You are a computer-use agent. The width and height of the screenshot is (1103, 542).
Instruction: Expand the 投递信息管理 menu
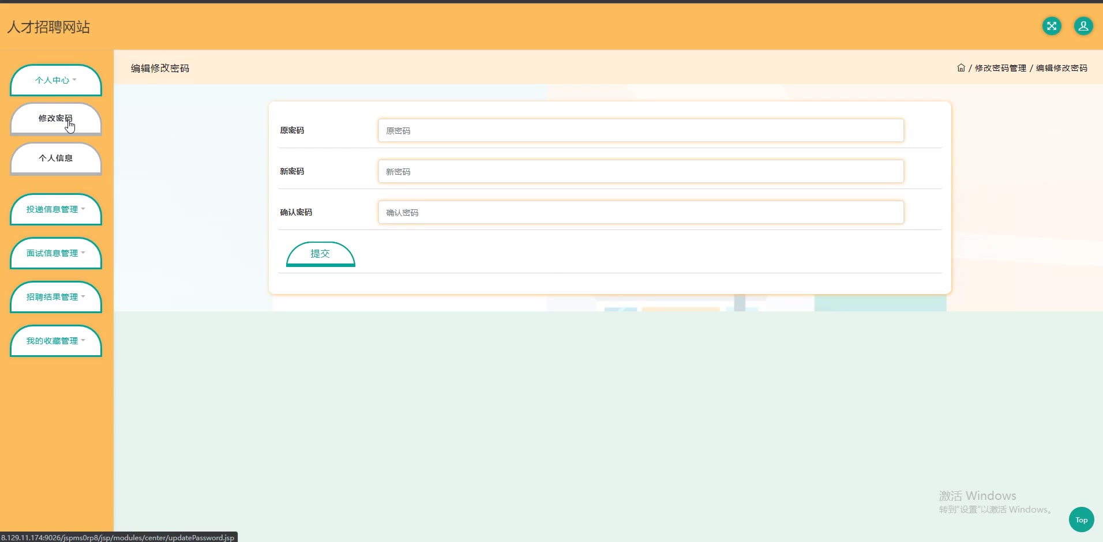56,209
